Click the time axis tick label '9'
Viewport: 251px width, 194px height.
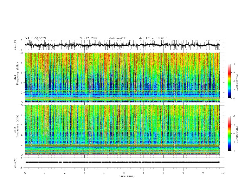203,173
